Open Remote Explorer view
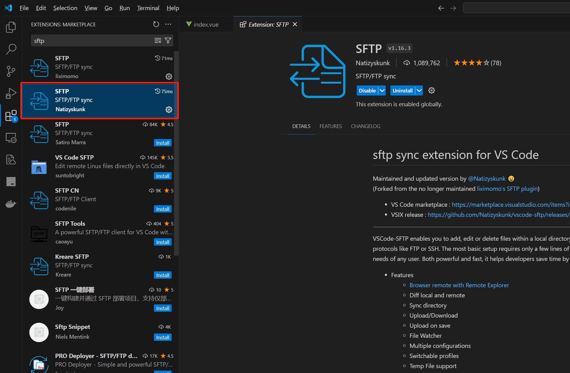570x373 pixels. (x=11, y=138)
